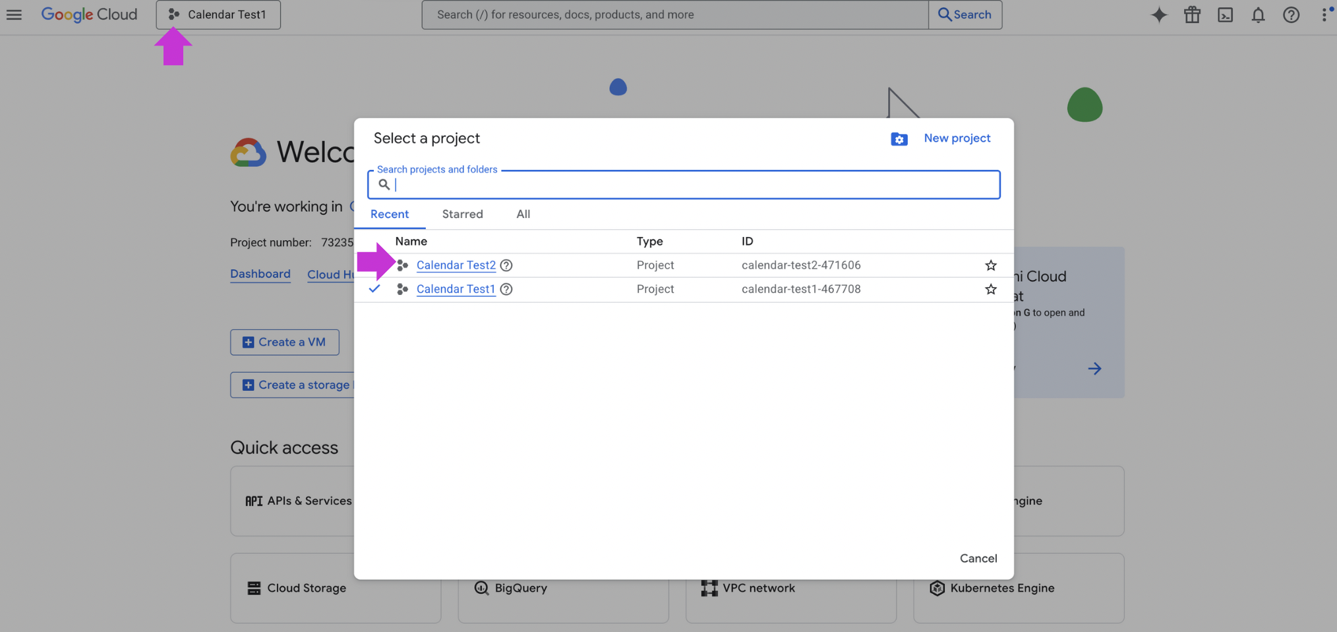Open APIs & Services quick access card
This screenshot has width=1337, height=632.
coord(293,501)
